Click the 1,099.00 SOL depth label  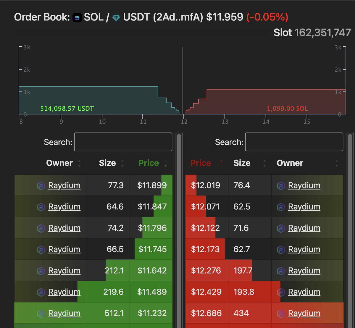(287, 109)
